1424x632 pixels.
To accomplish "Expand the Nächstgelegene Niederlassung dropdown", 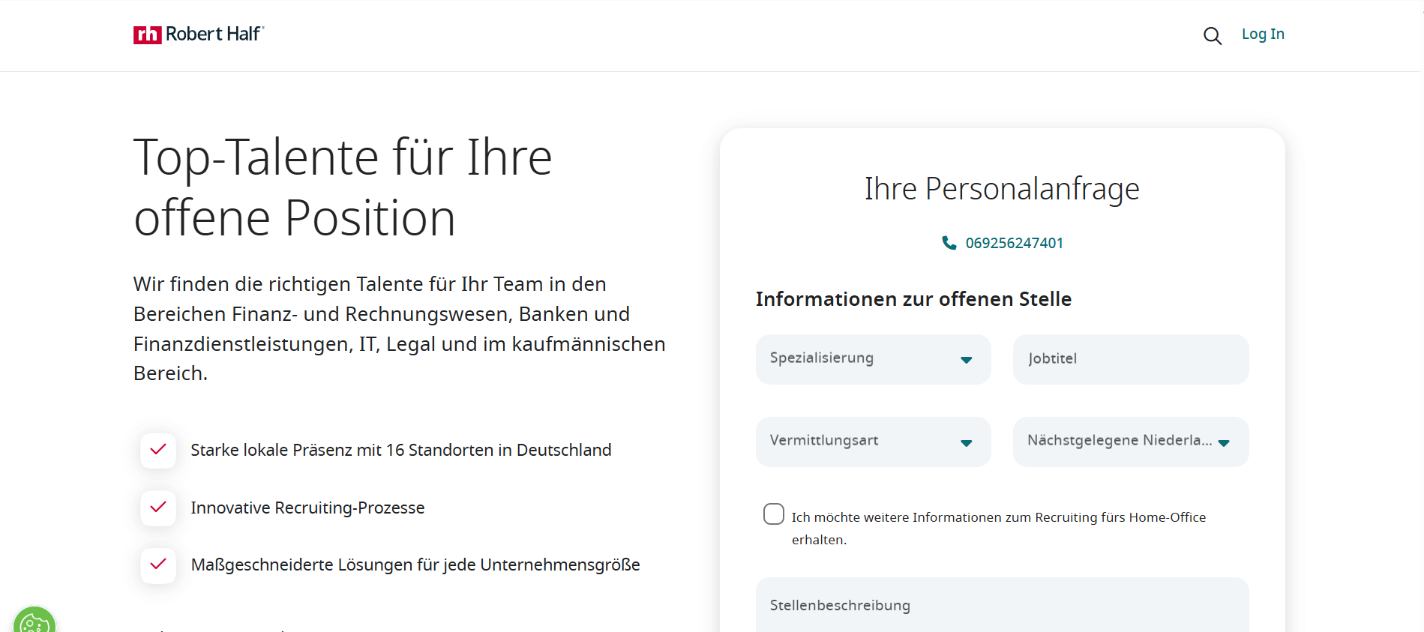I will pos(1130,442).
